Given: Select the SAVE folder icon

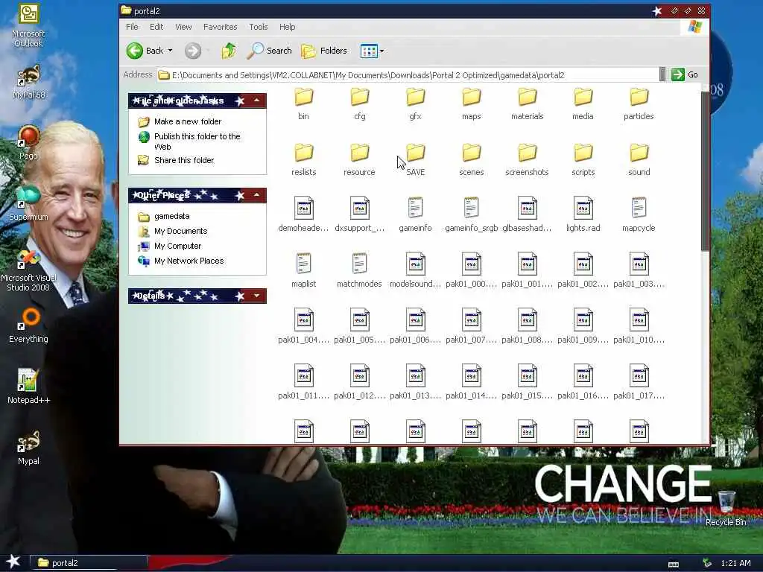Looking at the screenshot, I should pyautogui.click(x=416, y=153).
